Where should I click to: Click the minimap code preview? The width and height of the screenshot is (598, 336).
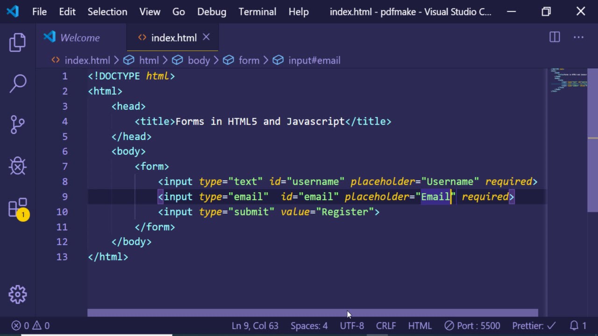coord(569,80)
